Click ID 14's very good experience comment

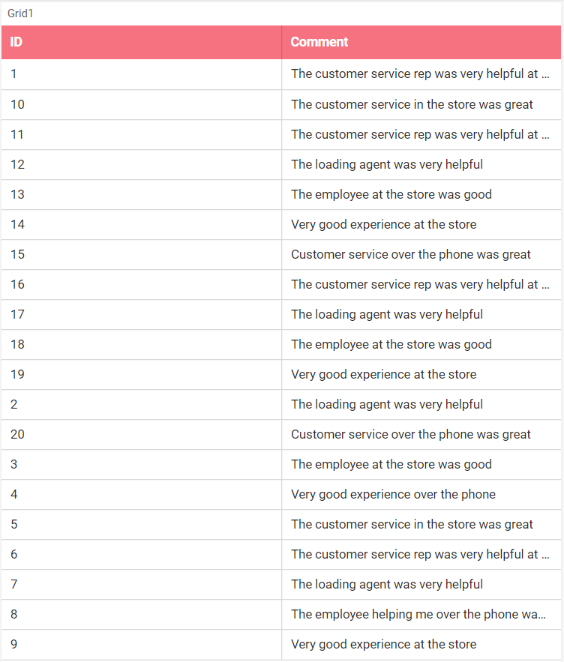pyautogui.click(x=383, y=225)
